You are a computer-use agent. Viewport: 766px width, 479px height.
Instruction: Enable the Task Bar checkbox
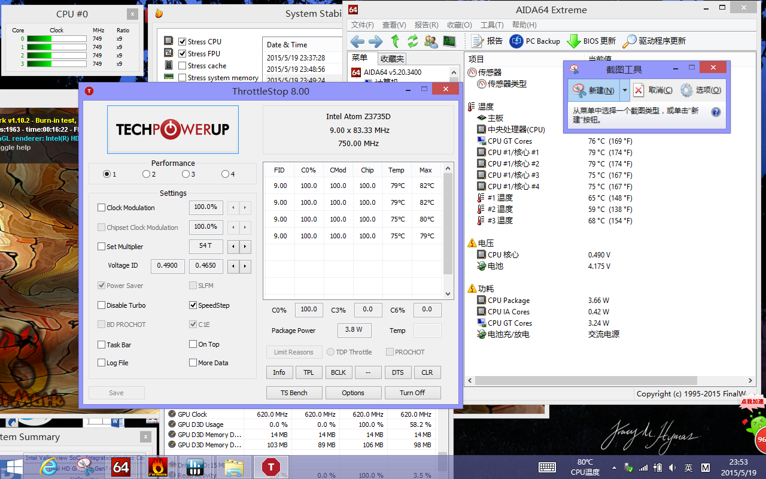pos(101,345)
